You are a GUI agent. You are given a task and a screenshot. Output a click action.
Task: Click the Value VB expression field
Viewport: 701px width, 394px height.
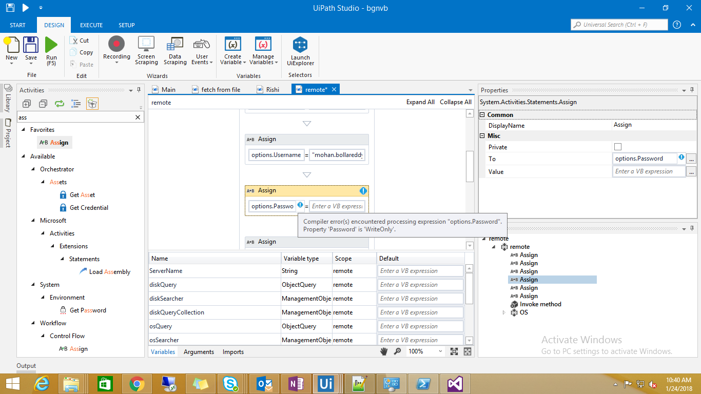[x=649, y=171]
